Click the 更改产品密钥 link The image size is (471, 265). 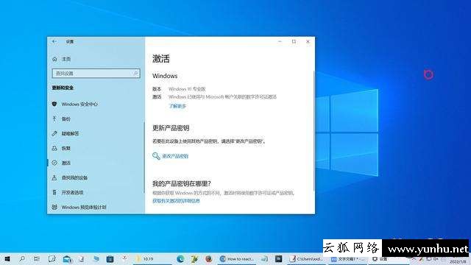pos(175,156)
